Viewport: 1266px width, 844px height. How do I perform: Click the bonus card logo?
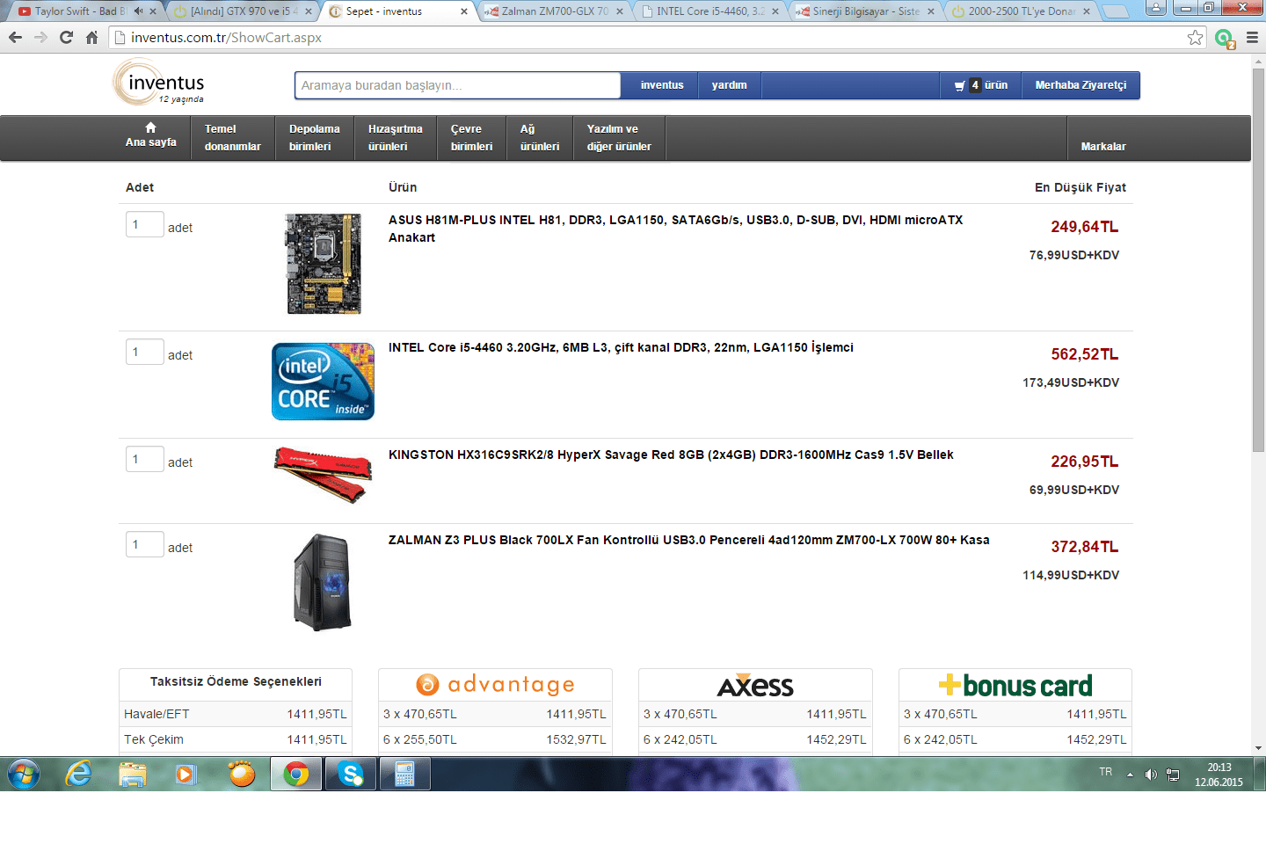[1015, 685]
